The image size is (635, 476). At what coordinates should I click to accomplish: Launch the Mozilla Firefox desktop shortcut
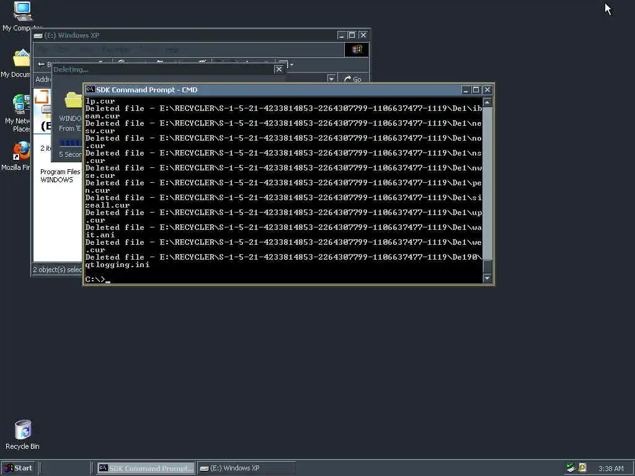click(17, 157)
